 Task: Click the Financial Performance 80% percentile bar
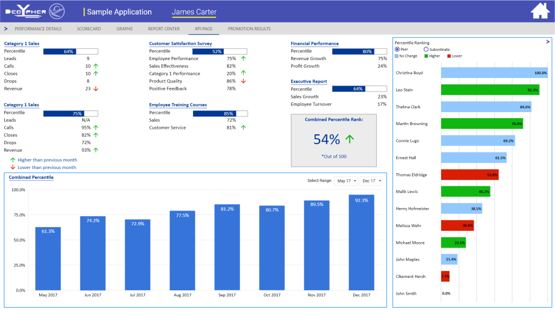pos(360,51)
